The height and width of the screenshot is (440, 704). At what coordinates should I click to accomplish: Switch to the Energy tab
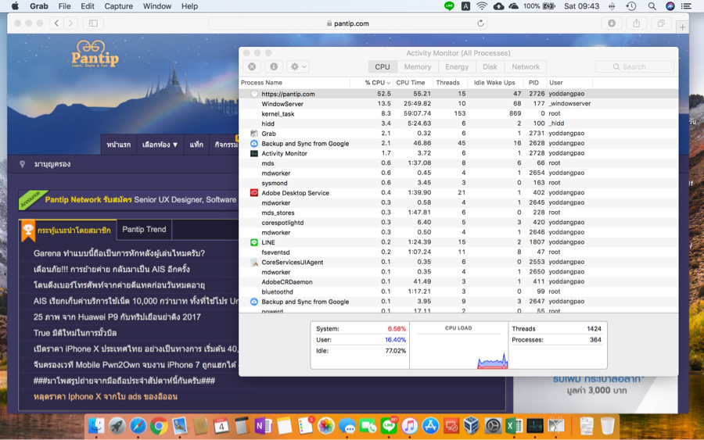pyautogui.click(x=457, y=67)
